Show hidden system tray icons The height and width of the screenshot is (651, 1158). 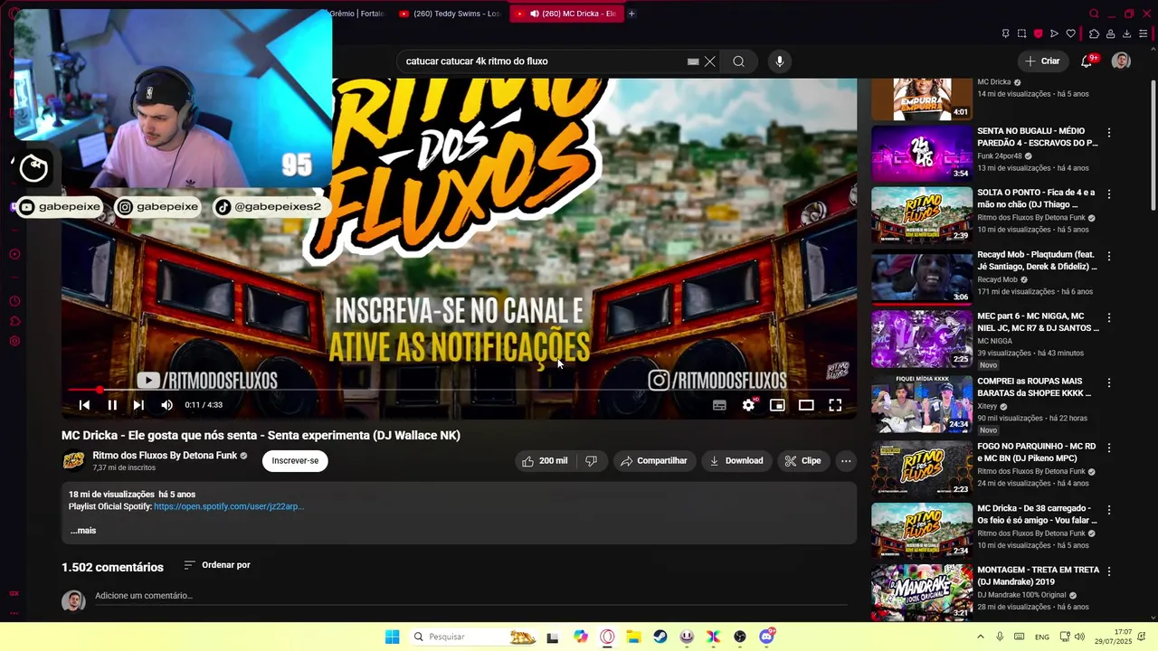tap(980, 637)
